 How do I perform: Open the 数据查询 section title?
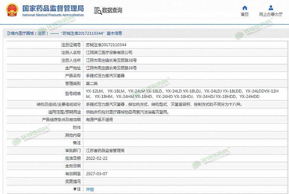(x=112, y=10)
